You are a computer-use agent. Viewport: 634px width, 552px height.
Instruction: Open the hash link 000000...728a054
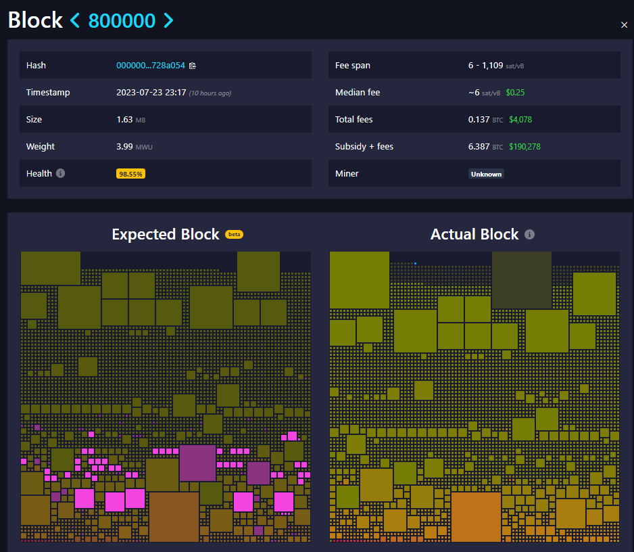click(151, 65)
